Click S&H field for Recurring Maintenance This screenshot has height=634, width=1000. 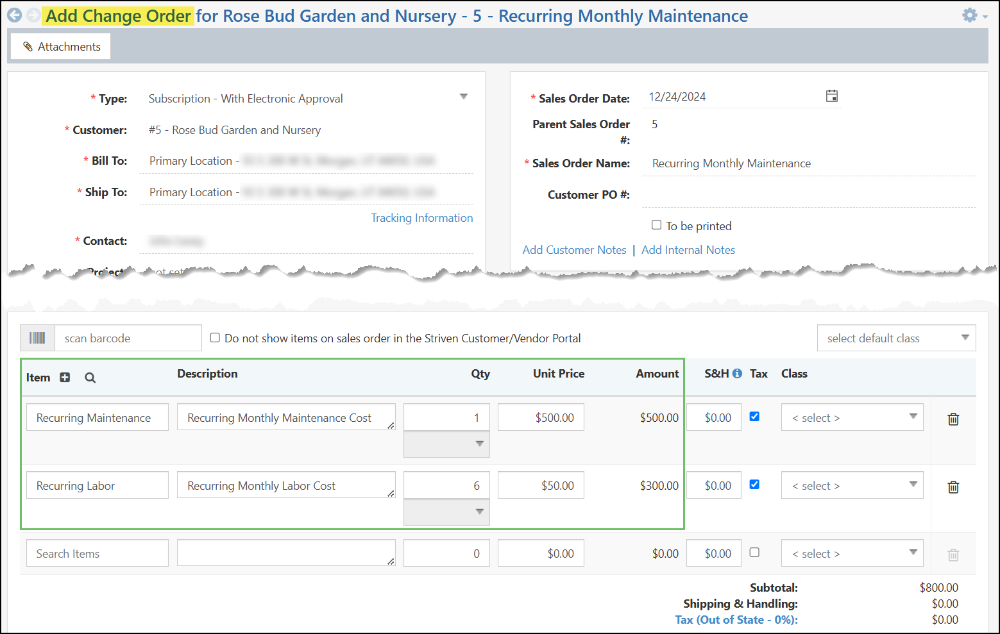point(714,417)
